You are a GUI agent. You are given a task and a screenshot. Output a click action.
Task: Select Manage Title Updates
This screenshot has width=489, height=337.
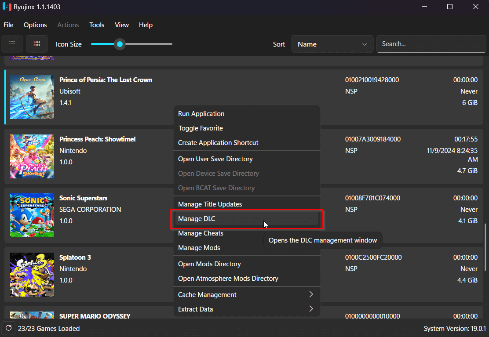tap(247, 204)
